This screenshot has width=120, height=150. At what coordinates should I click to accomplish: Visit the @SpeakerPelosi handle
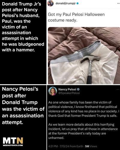69,93
